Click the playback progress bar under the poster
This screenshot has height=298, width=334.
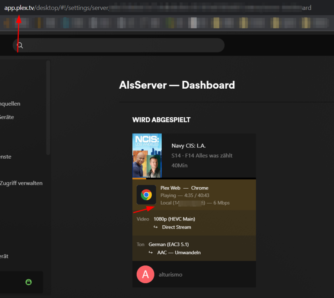click(x=194, y=178)
